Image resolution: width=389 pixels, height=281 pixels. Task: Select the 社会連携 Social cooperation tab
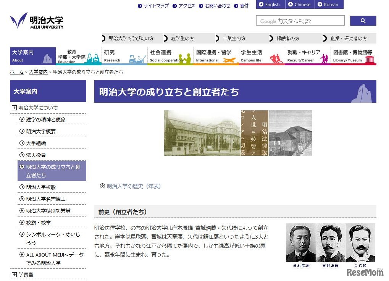point(170,56)
